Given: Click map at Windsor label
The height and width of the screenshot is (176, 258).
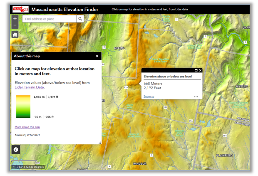Looking at the screenshot, I should click(139, 164).
